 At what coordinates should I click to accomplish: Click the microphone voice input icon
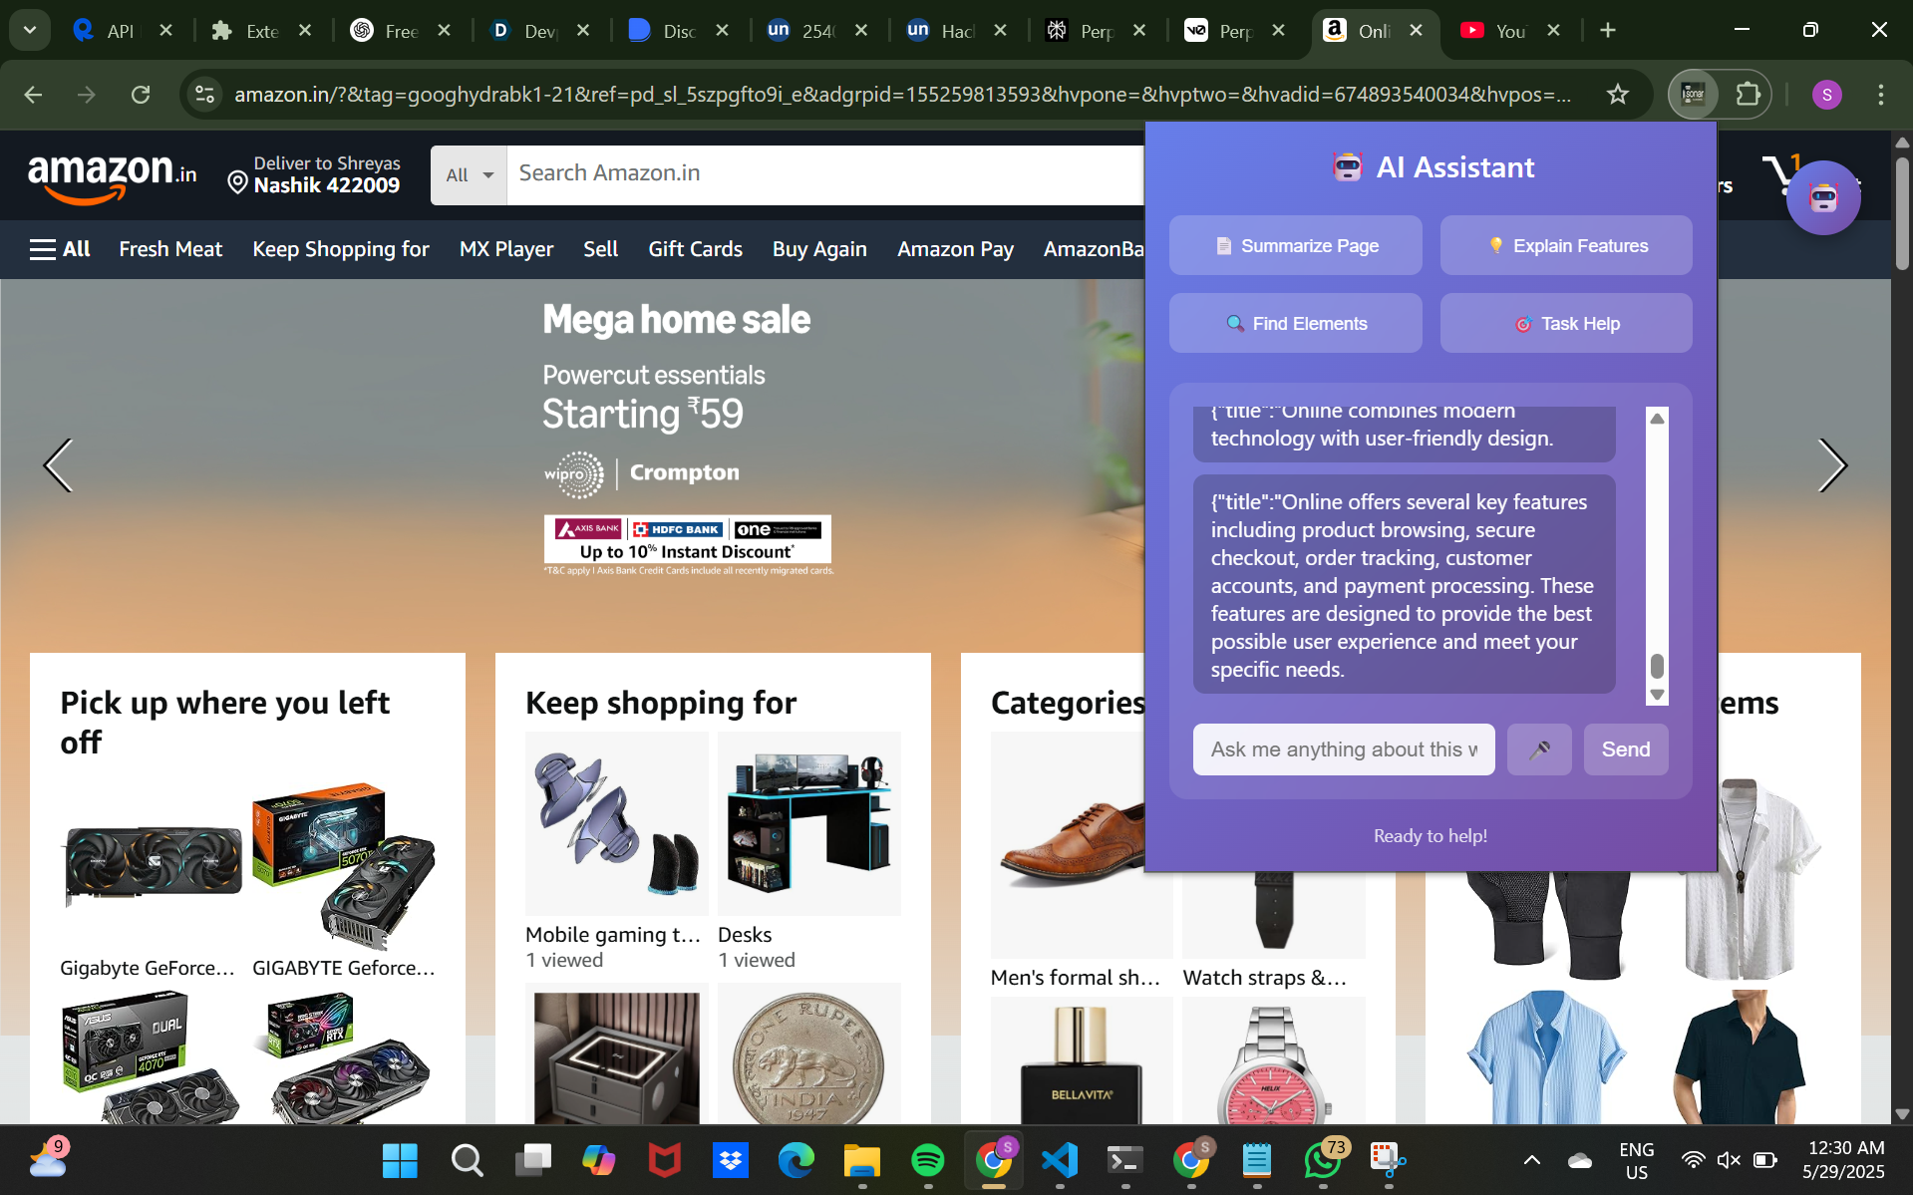point(1539,749)
